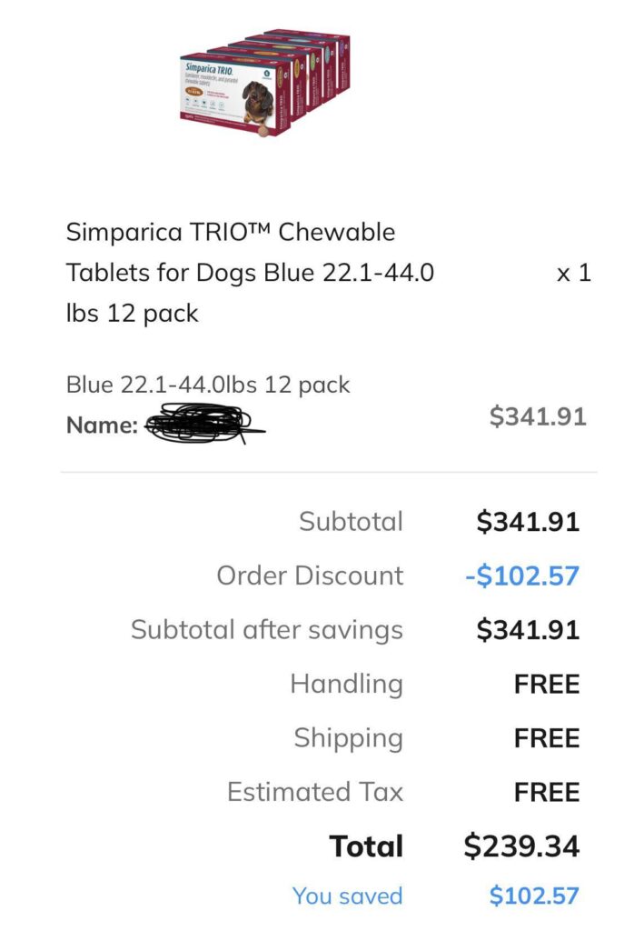
Task: Click the Blue 22.1-44.0lbs 12 pack variant text
Action: tap(207, 385)
